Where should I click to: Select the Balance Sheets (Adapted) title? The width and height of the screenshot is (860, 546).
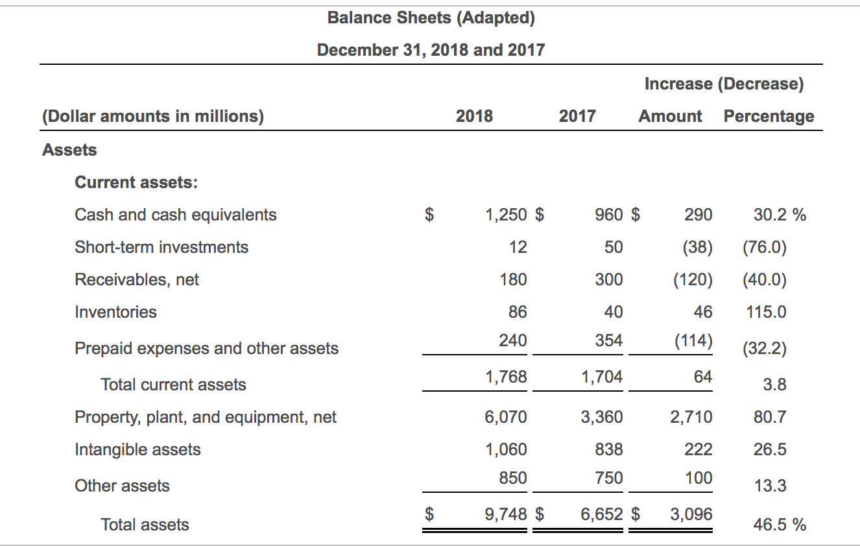tap(430, 18)
